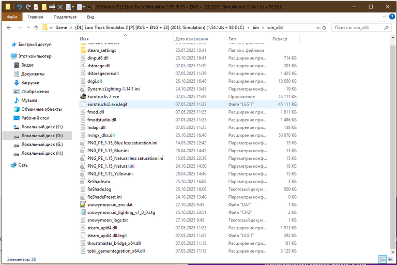Sort by the Дата изменения column header
397x265 pixels.
click(192, 39)
